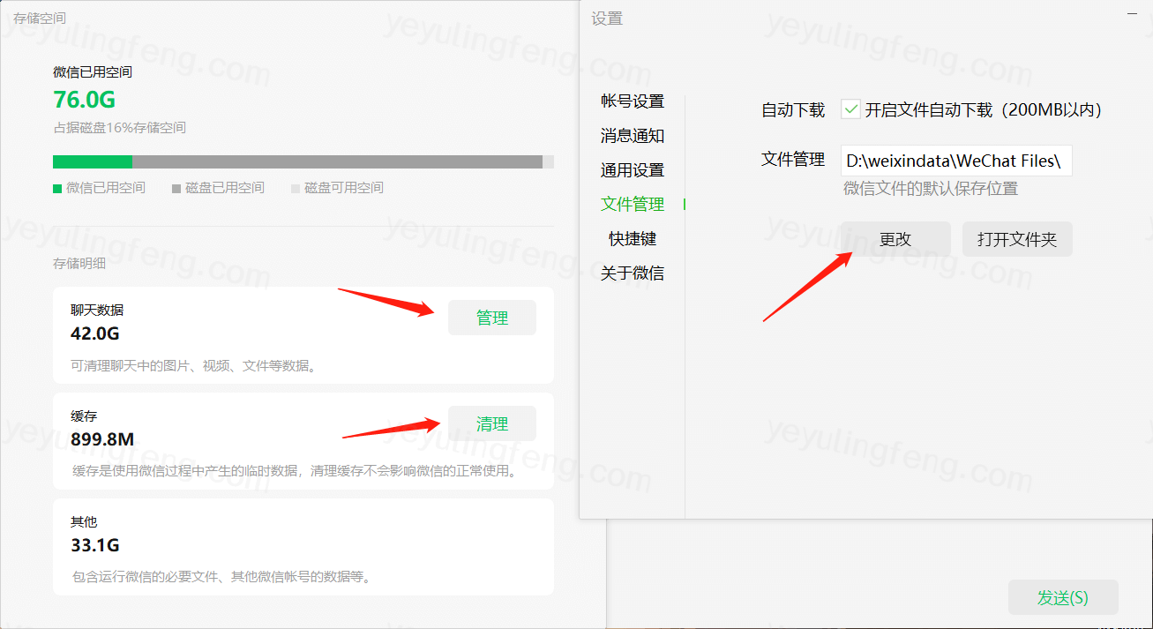This screenshot has width=1153, height=629.
Task: Click 可清理聊天中的图片、视频、文件等数据 description
Action: pos(193,365)
